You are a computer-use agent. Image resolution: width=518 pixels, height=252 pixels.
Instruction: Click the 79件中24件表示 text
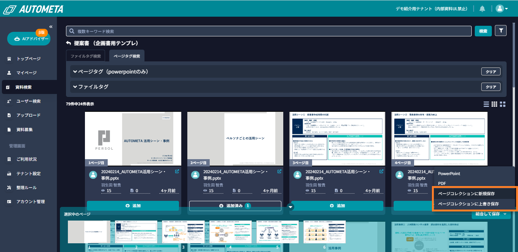[x=80, y=104]
